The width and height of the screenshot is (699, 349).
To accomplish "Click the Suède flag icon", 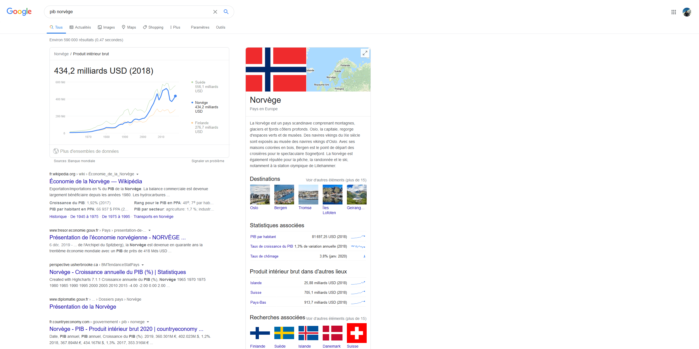I will click(284, 333).
